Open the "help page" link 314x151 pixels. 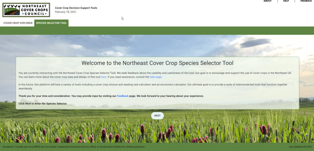click(156, 77)
